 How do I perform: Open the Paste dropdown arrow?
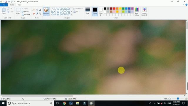click(x=4, y=15)
